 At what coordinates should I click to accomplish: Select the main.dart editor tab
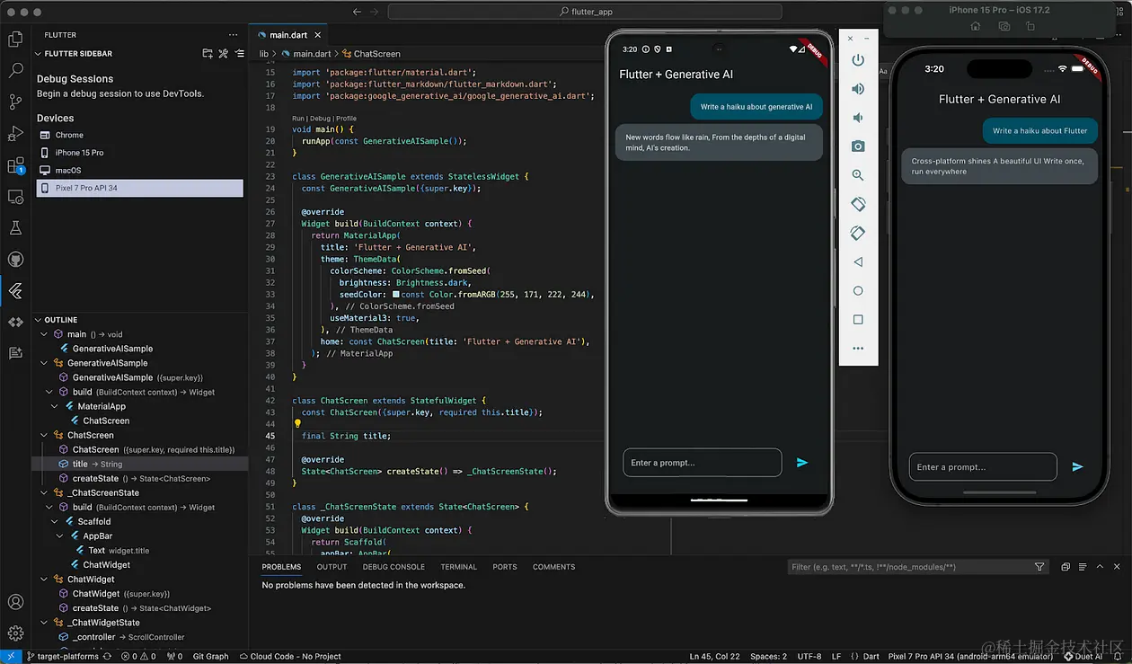pos(287,35)
